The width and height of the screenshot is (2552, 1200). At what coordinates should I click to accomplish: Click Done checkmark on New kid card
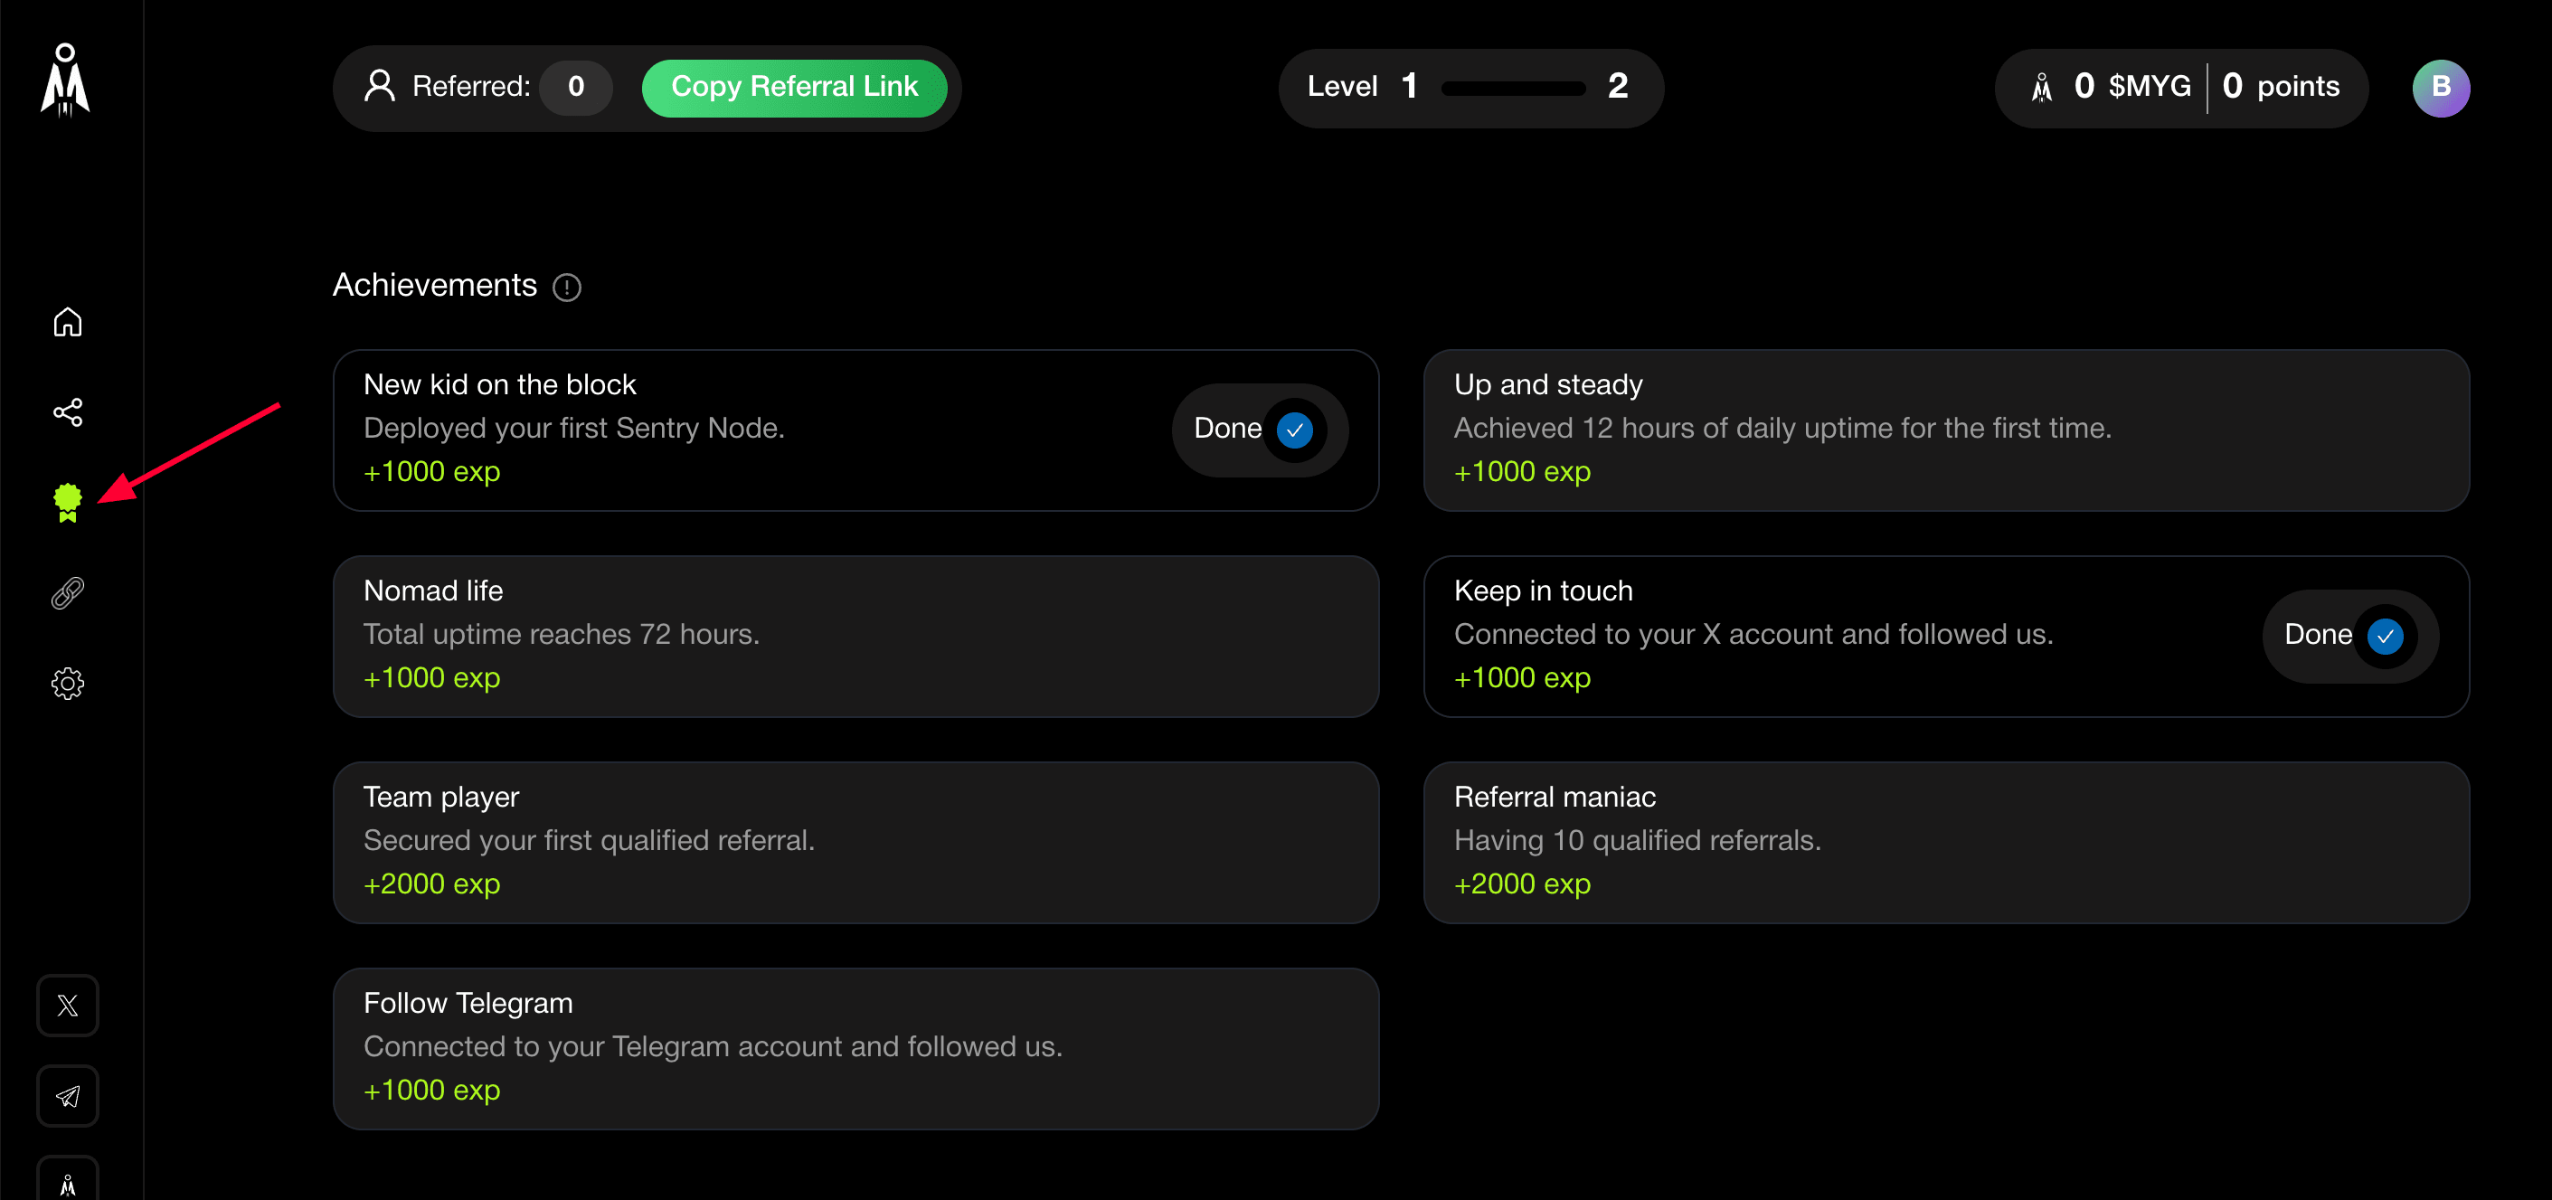(x=1294, y=430)
